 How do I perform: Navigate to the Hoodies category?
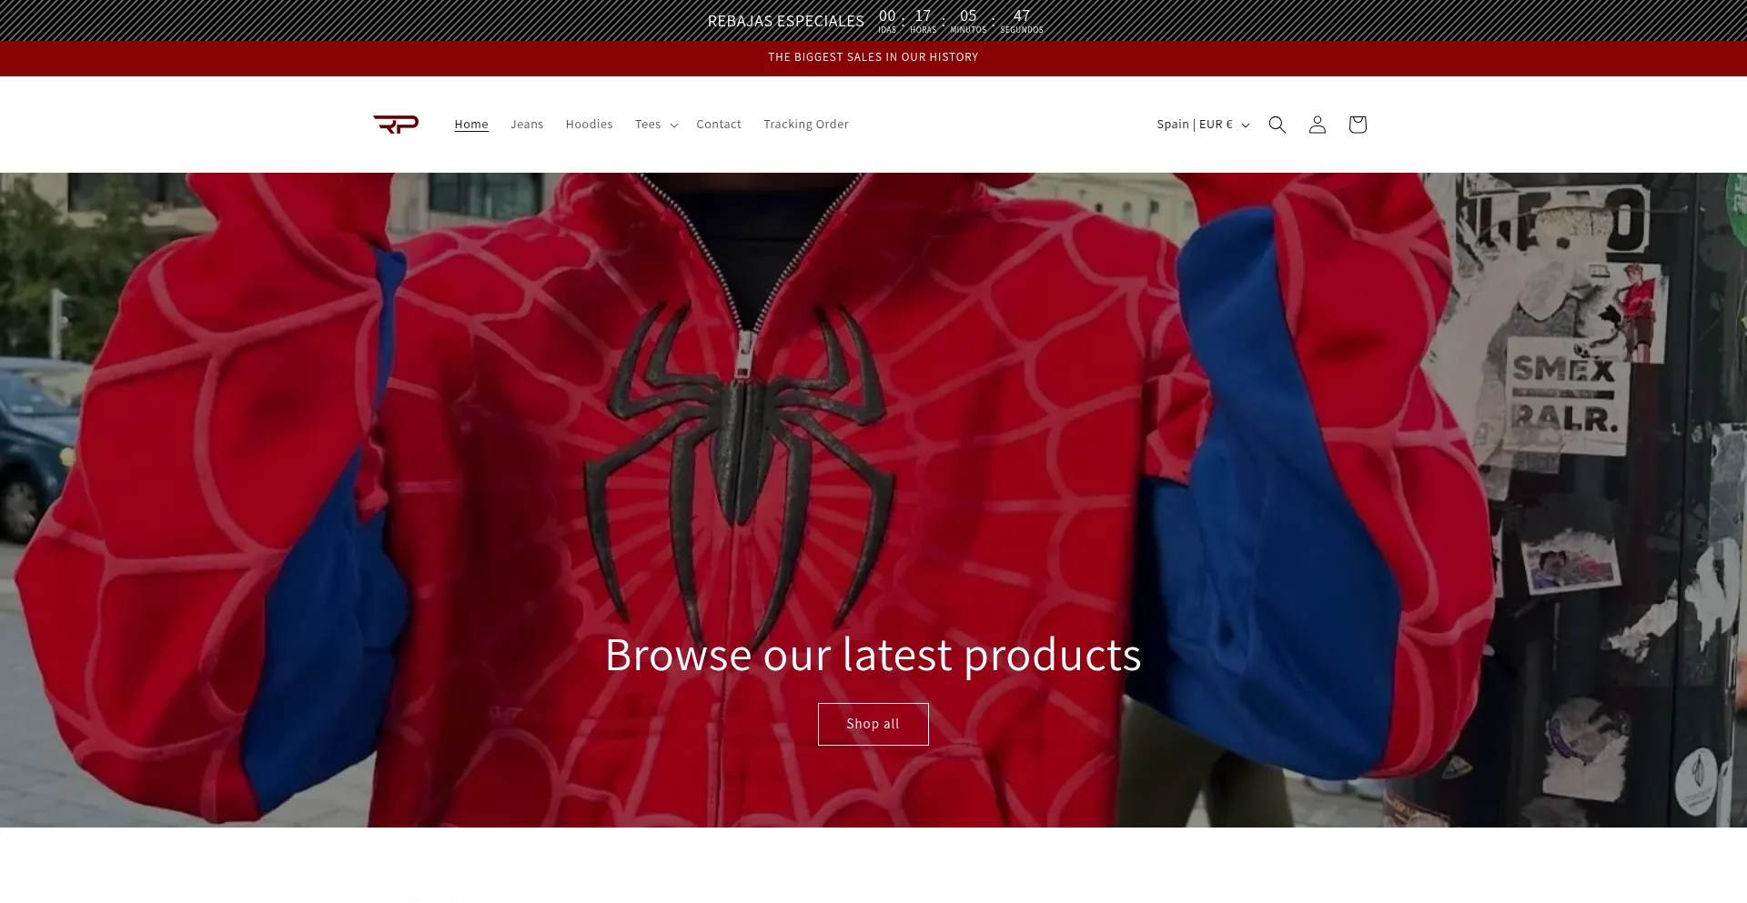tap(589, 125)
